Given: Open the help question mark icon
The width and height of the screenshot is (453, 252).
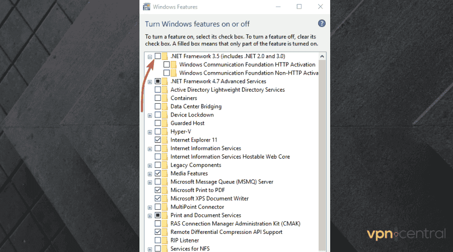Looking at the screenshot, I should 322,23.
